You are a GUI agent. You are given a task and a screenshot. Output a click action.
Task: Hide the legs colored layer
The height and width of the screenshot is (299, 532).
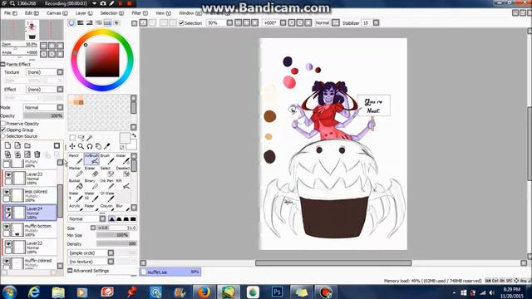[x=7, y=192]
